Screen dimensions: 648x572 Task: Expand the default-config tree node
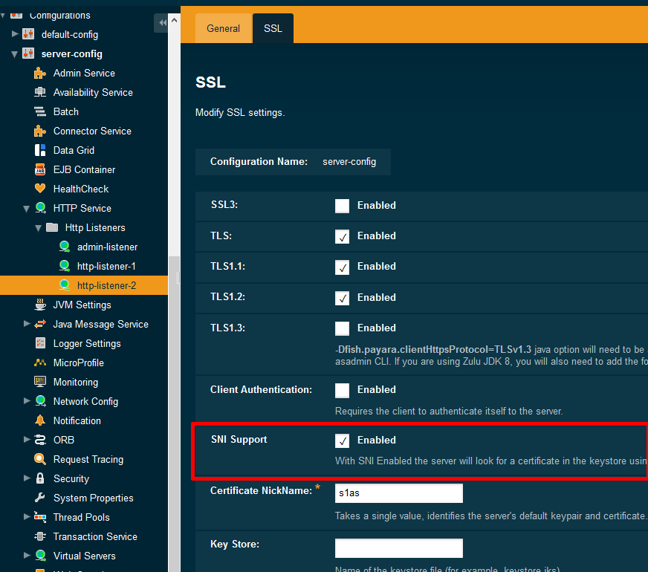tap(16, 34)
